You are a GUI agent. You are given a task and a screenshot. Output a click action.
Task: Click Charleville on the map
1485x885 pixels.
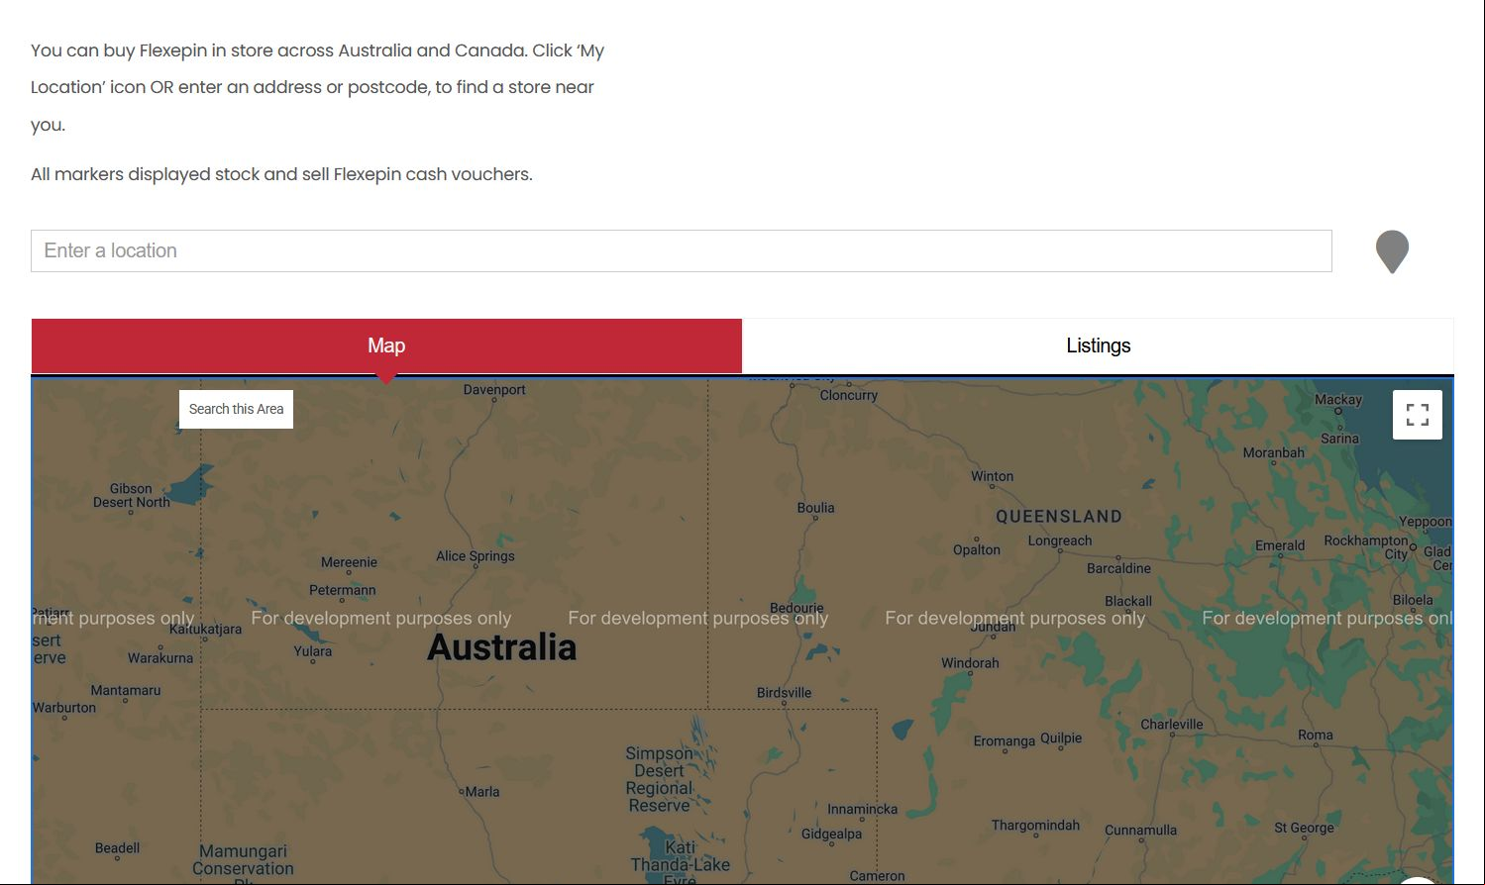pyautogui.click(x=1172, y=725)
